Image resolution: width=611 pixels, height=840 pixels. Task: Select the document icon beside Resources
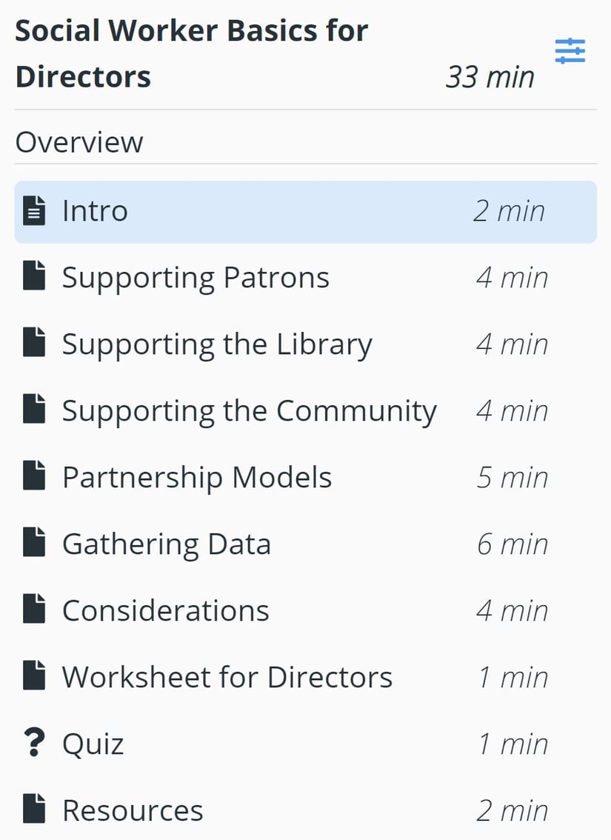[x=33, y=810]
